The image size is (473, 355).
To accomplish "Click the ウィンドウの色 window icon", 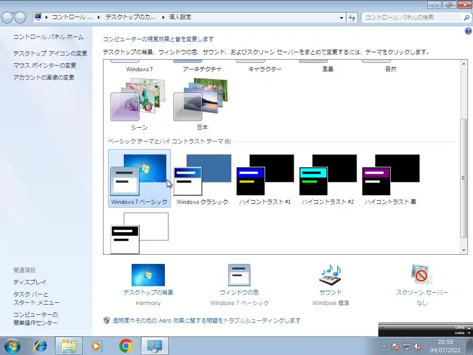I will (239, 275).
